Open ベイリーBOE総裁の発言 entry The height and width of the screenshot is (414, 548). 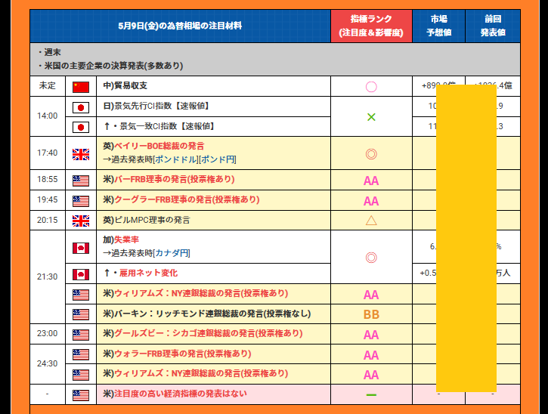click(159, 146)
